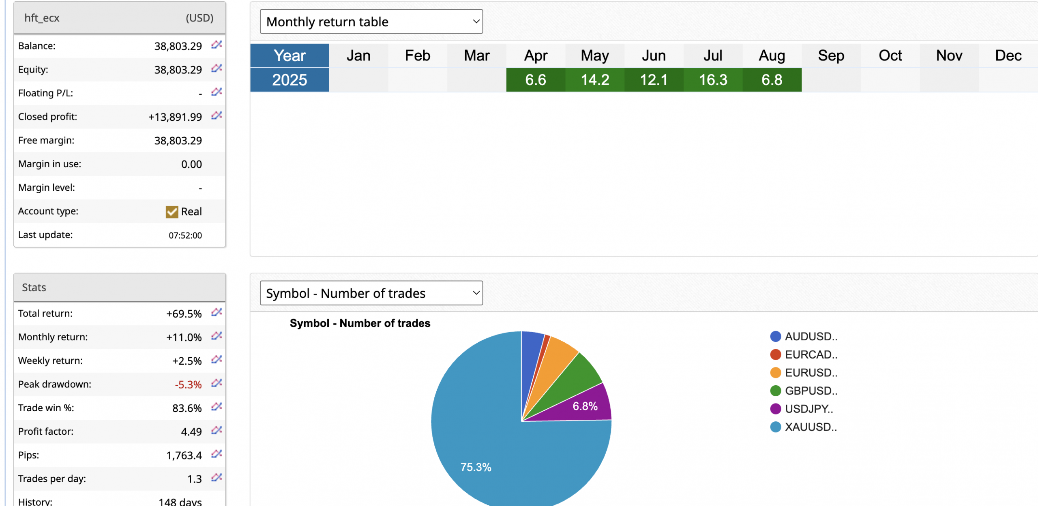This screenshot has width=1038, height=506.
Task: Click the Real account type checkmark
Action: pos(172,211)
